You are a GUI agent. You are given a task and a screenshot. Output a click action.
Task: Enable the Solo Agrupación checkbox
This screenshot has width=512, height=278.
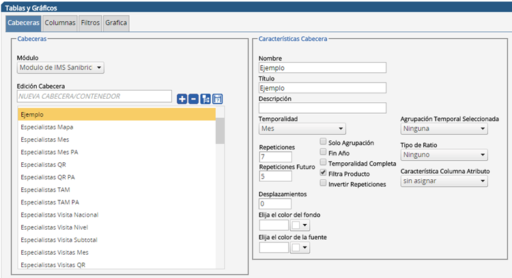323,142
